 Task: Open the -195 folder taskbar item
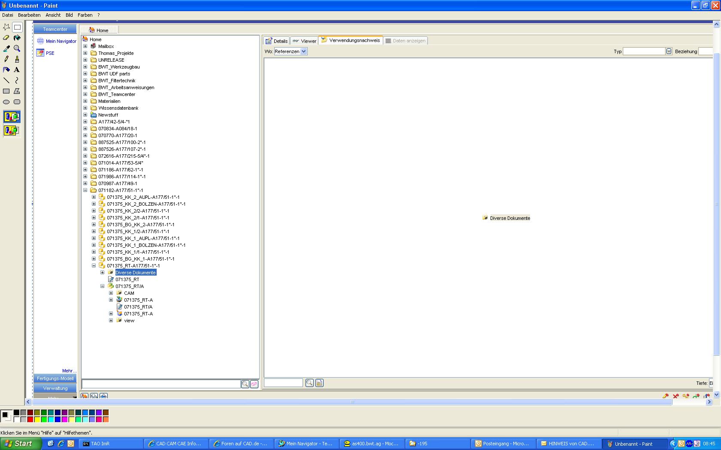coord(438,444)
